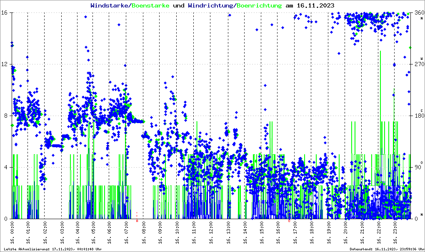Click the red 'A' marker near 08:00
The height and width of the screenshot is (252, 425).
[137, 221]
